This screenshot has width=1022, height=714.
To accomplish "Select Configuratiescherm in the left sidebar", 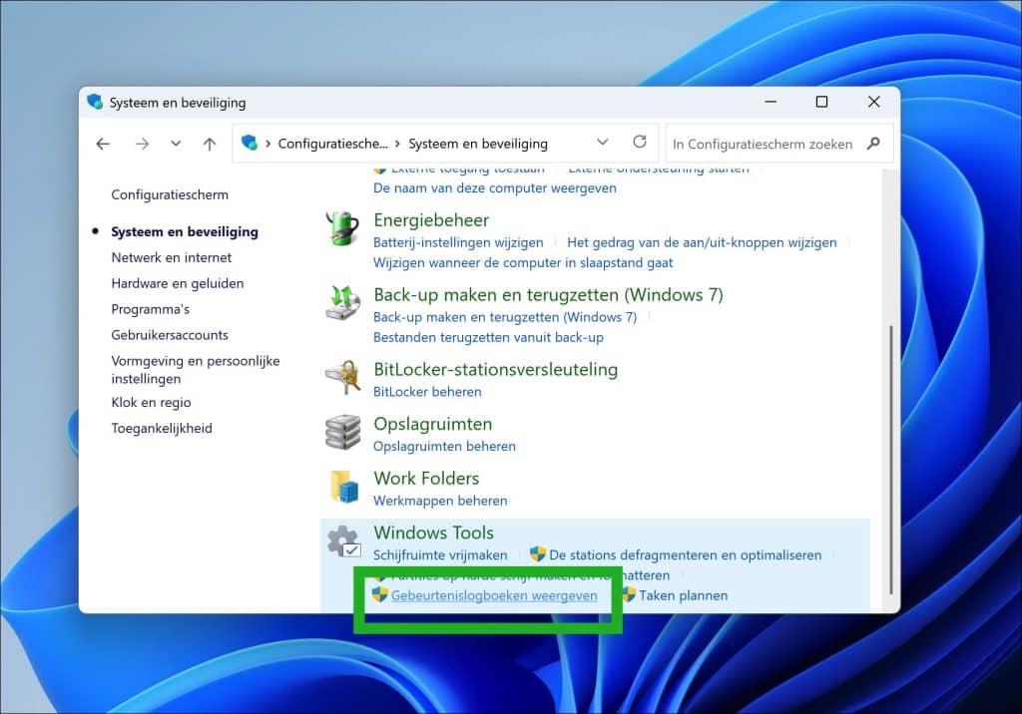I will coord(170,194).
